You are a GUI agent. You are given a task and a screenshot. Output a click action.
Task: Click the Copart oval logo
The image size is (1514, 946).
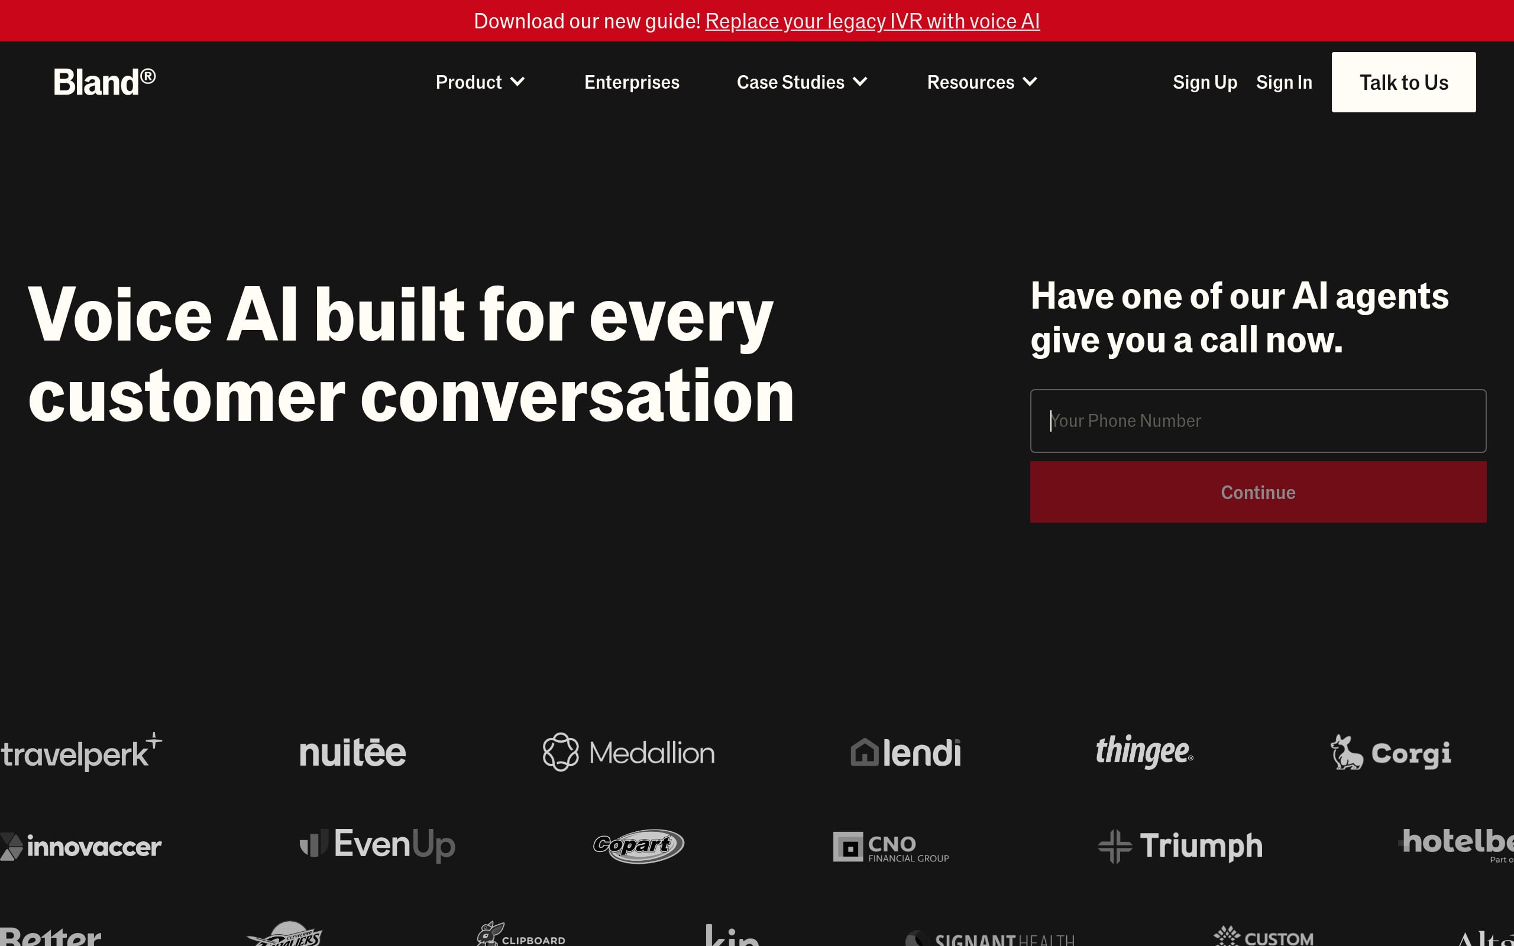(x=638, y=846)
